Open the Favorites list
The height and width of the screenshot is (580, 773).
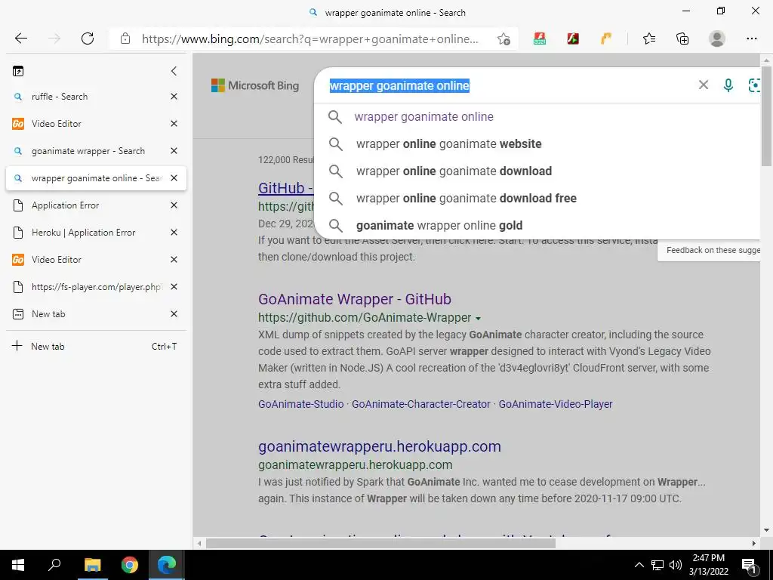pos(649,39)
